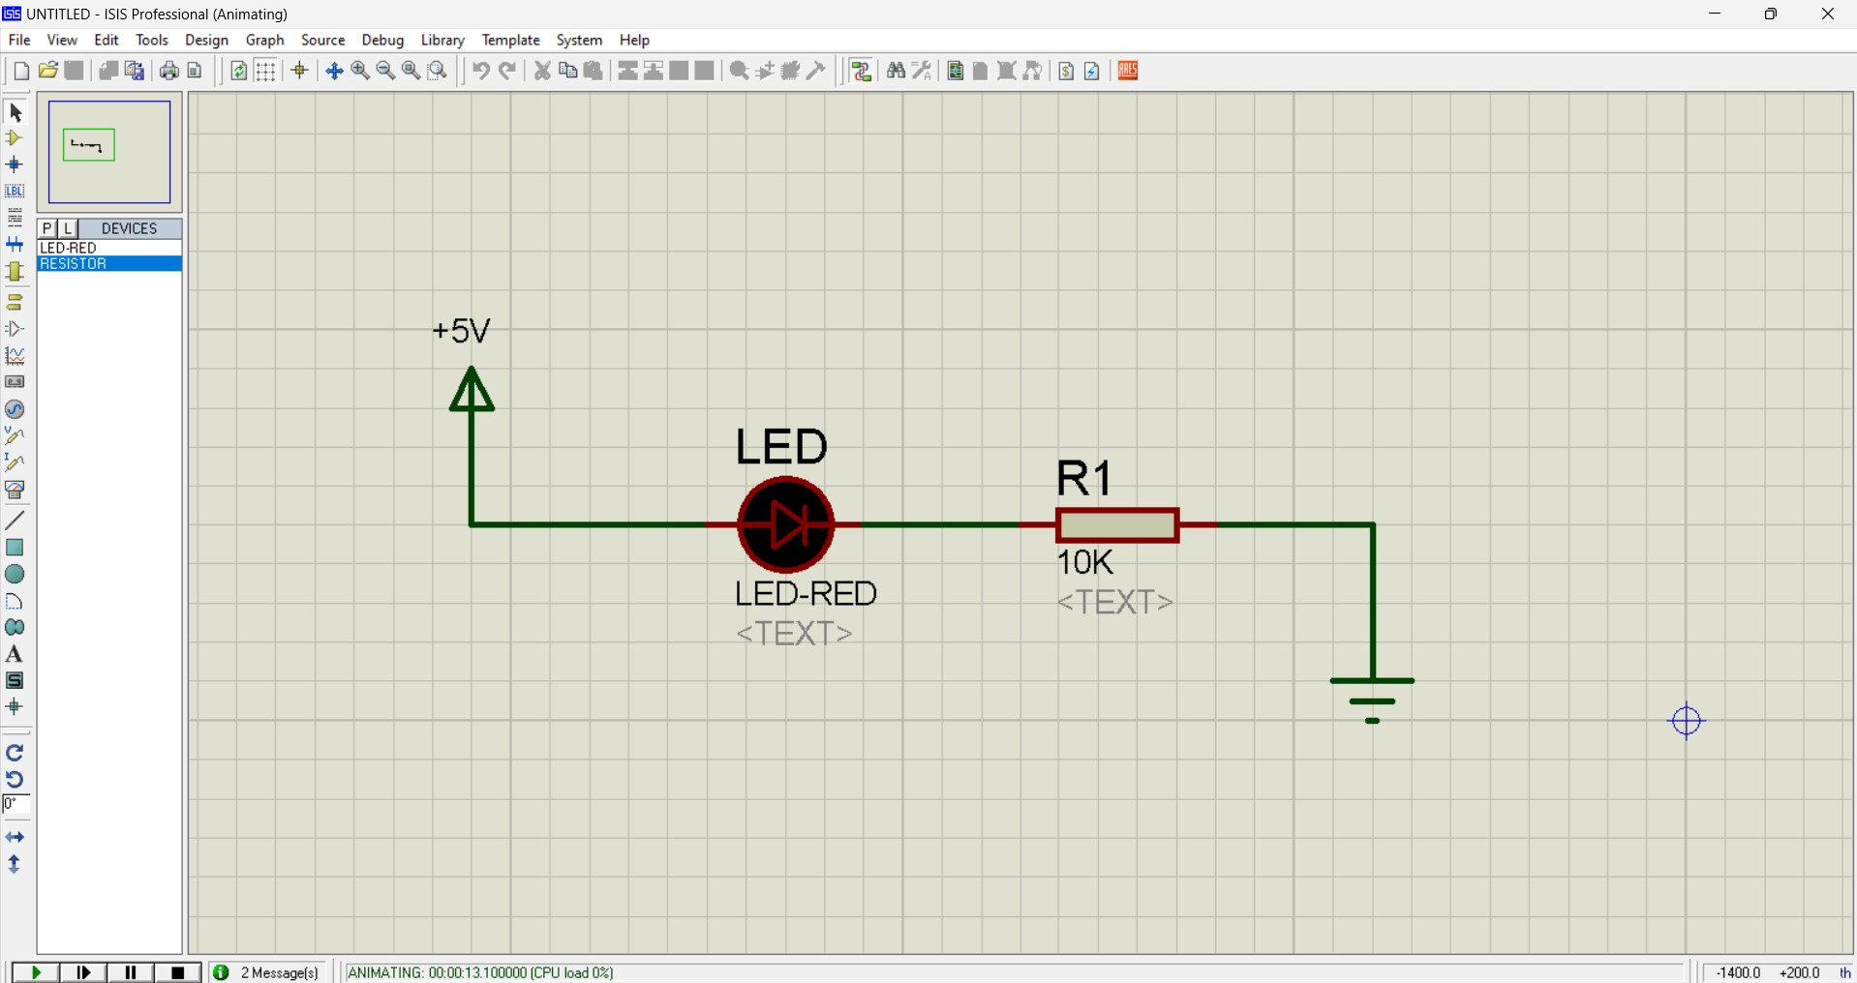
Task: Click the P pick devices button
Action: (x=47, y=228)
